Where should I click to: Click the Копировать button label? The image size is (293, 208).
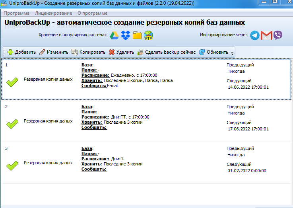click(92, 52)
